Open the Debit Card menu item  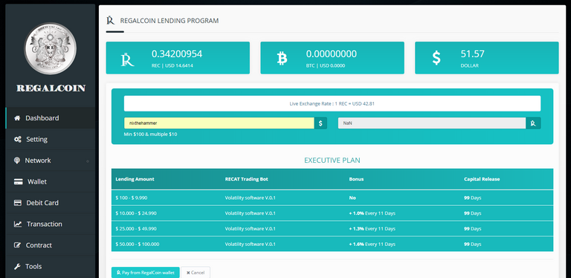click(51, 203)
